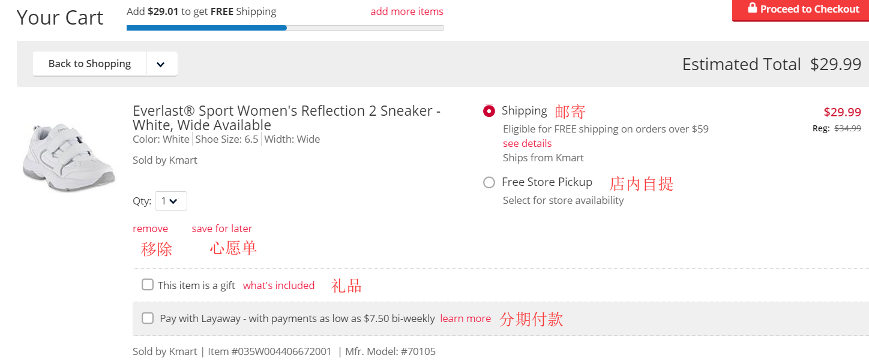The height and width of the screenshot is (361, 869).
Task: Click the free shipping progress bar
Action: (284, 28)
